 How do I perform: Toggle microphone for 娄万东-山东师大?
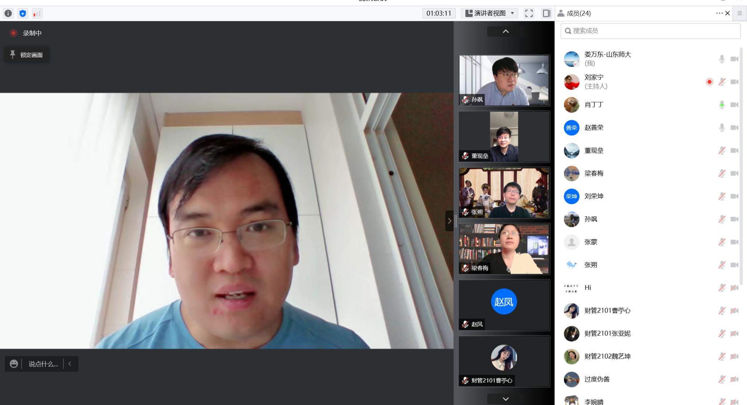click(721, 59)
